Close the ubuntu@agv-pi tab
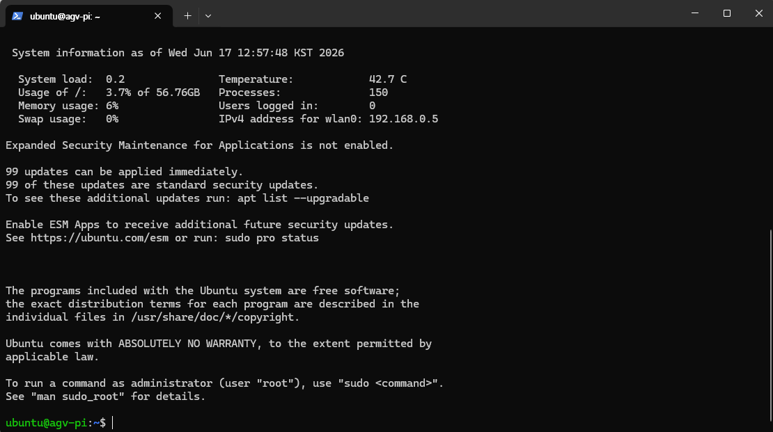 [x=158, y=16]
